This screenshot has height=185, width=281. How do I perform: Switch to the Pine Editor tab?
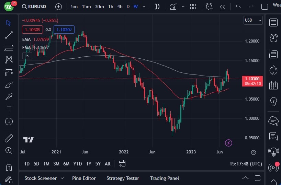(x=84, y=178)
